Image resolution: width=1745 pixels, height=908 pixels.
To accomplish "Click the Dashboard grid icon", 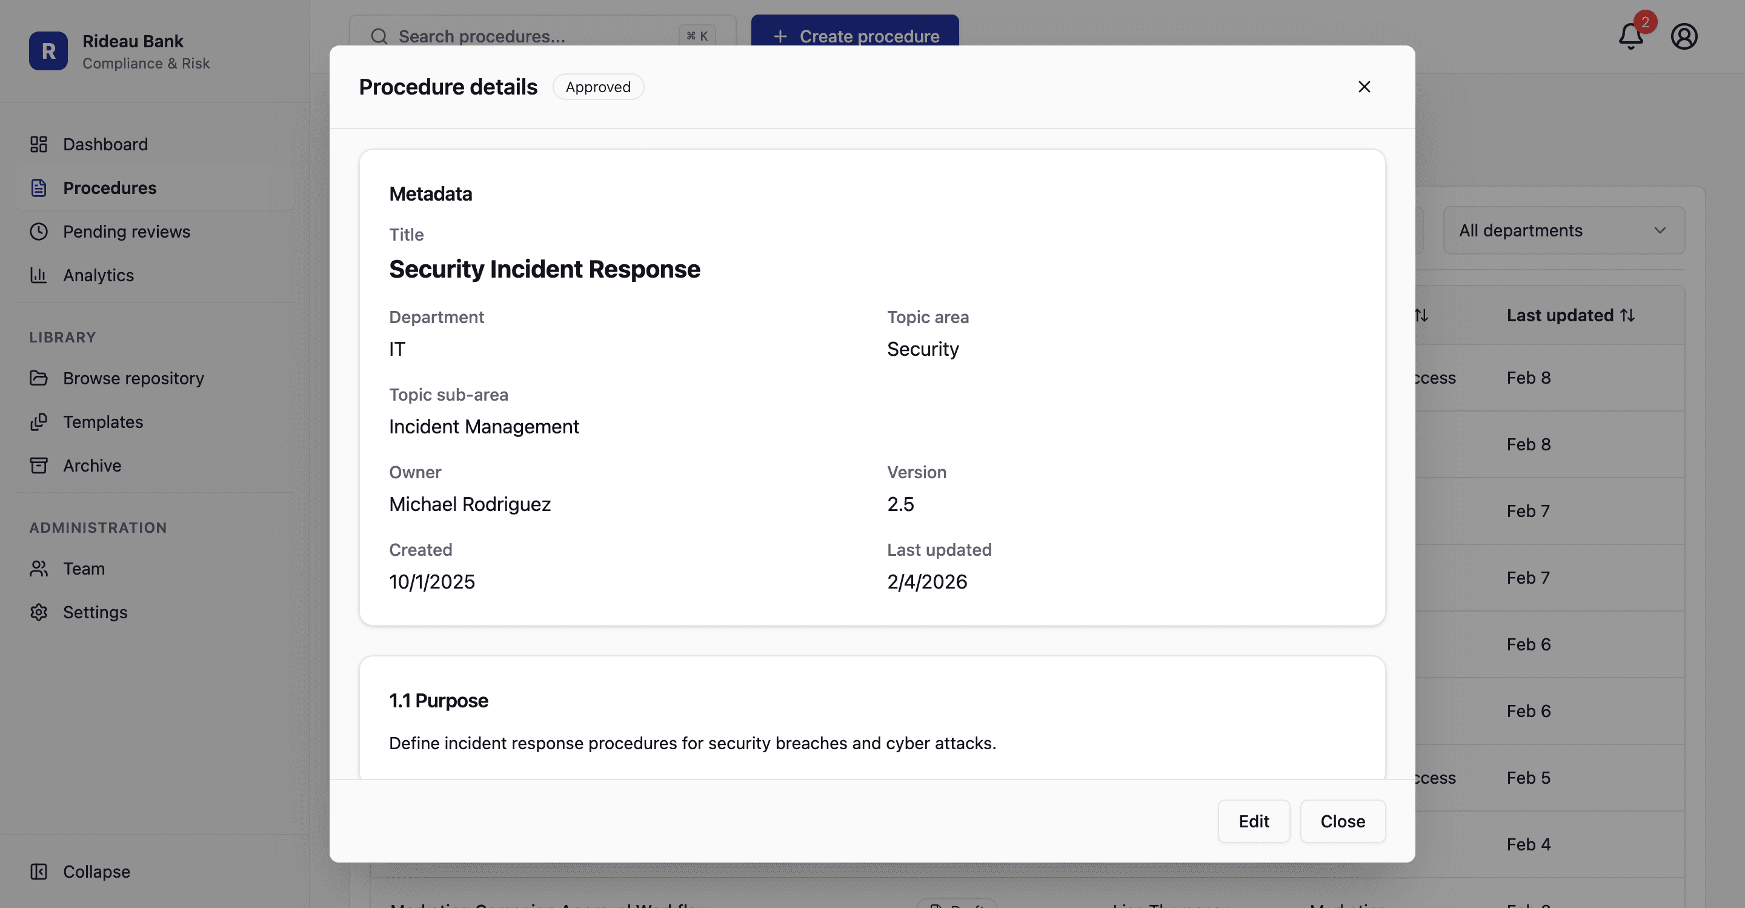I will tap(39, 144).
